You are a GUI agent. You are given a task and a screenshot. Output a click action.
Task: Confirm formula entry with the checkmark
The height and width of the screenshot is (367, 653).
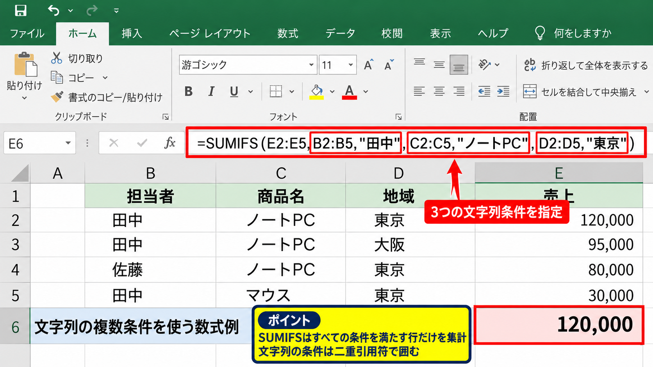click(142, 143)
